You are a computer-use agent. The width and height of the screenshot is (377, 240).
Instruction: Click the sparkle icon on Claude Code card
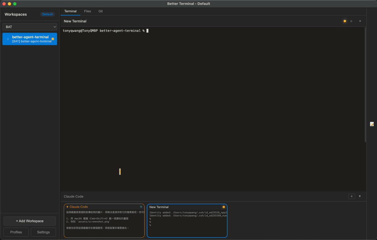(67, 207)
